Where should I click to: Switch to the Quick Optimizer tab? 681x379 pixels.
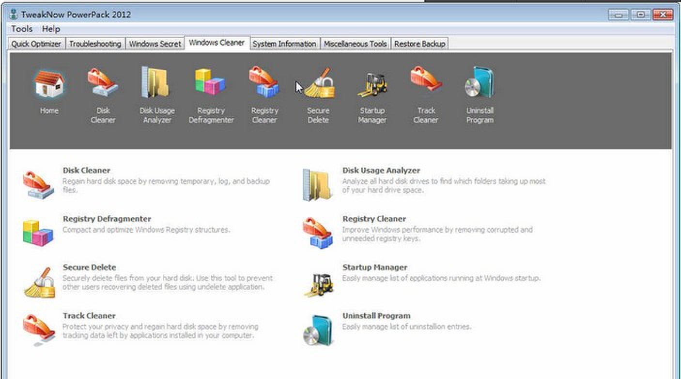[36, 44]
